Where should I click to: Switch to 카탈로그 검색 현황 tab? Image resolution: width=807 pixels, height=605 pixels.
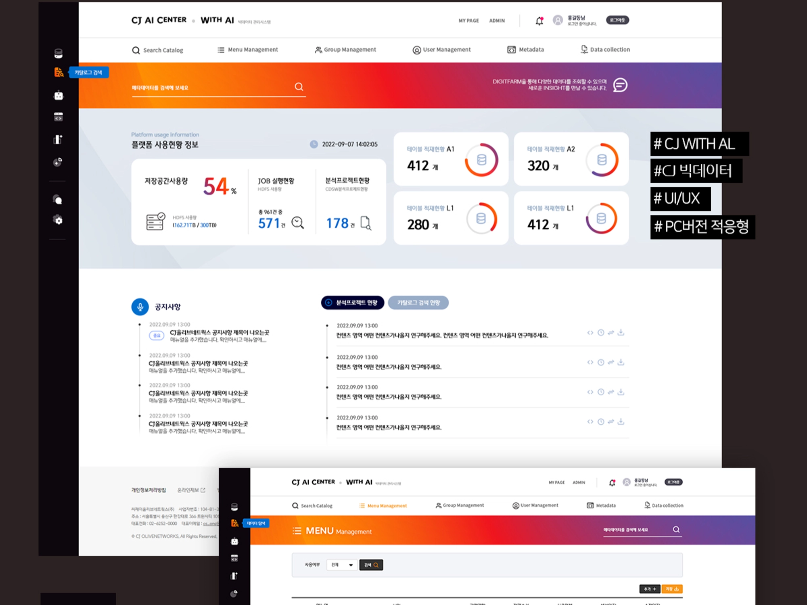(x=418, y=302)
